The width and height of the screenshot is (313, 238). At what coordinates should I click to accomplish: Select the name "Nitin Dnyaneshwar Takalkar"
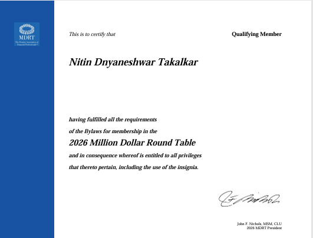click(133, 62)
